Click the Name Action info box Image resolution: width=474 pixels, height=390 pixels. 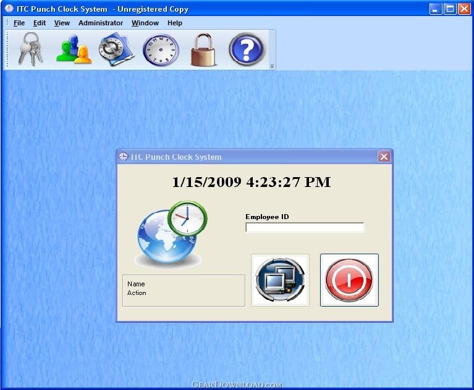pos(184,291)
